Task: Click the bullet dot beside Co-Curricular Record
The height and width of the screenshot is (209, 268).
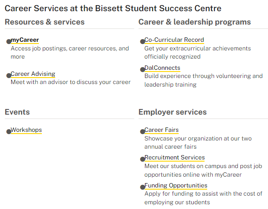Action: click(x=142, y=41)
